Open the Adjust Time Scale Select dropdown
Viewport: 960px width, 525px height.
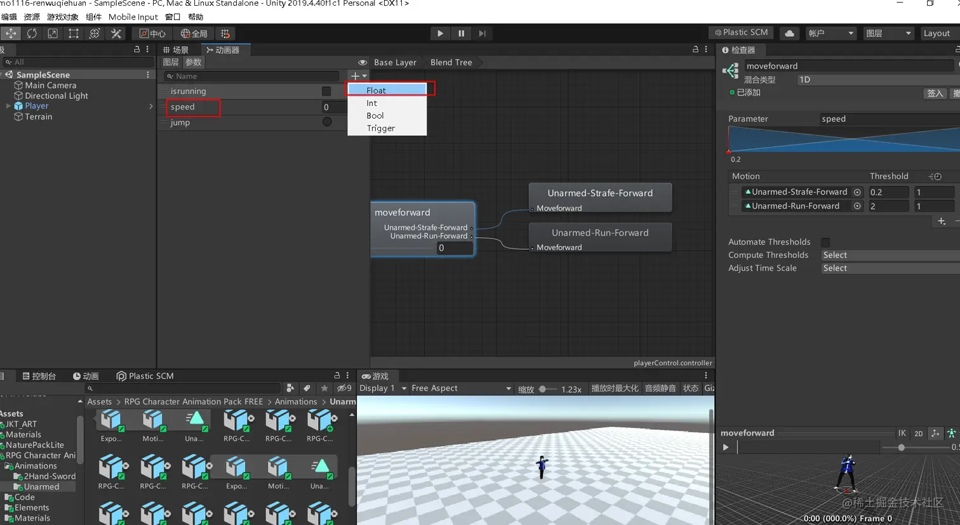(x=890, y=268)
